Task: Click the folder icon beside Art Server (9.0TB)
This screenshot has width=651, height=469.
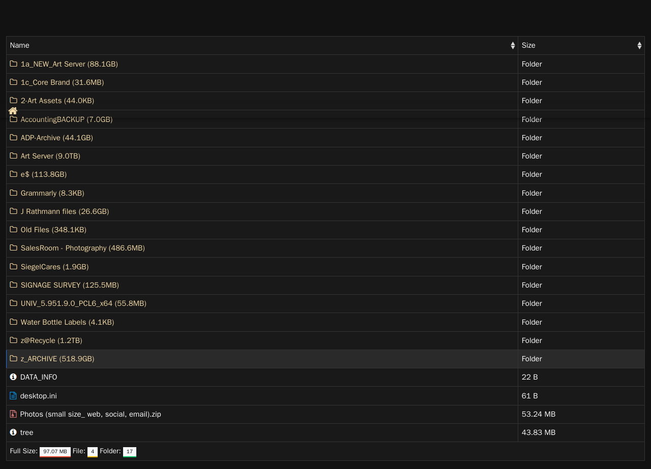Action: coord(14,156)
